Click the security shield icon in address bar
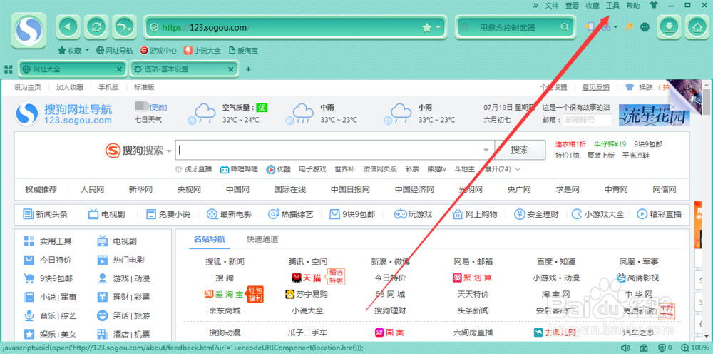713x354 pixels. [154, 28]
